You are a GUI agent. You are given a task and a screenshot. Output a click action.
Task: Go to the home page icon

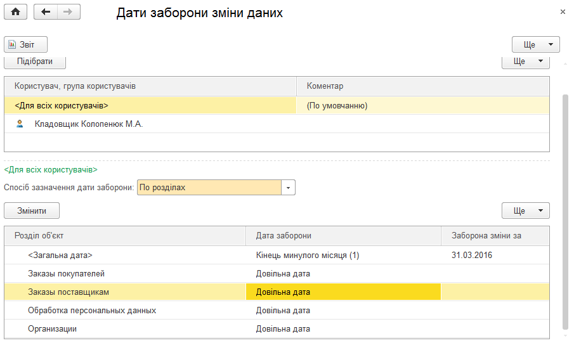point(15,11)
